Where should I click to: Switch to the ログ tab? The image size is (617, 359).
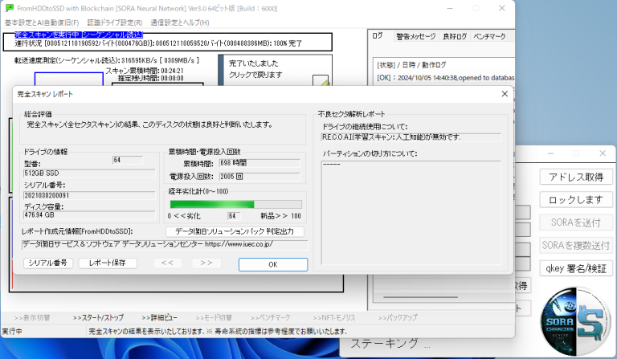pyautogui.click(x=378, y=36)
